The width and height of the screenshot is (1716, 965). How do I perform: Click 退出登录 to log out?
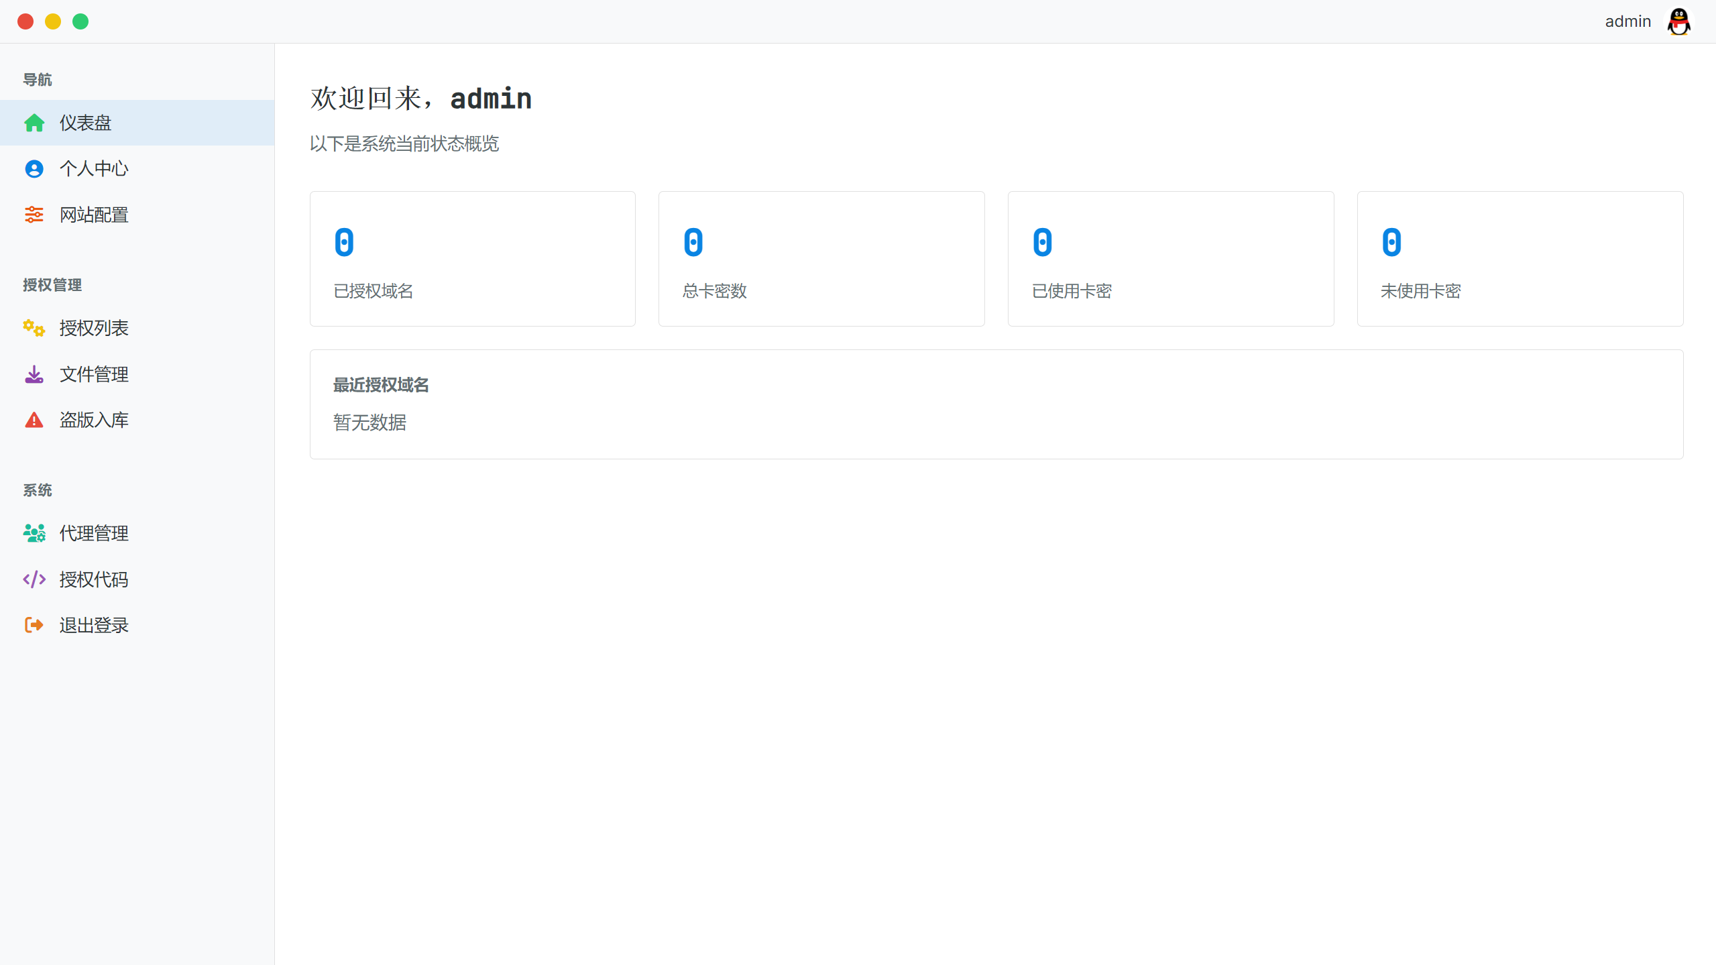tap(93, 624)
